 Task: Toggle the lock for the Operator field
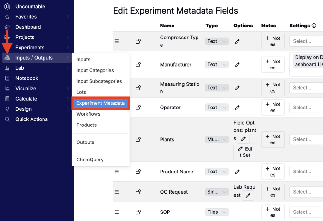coord(138,108)
